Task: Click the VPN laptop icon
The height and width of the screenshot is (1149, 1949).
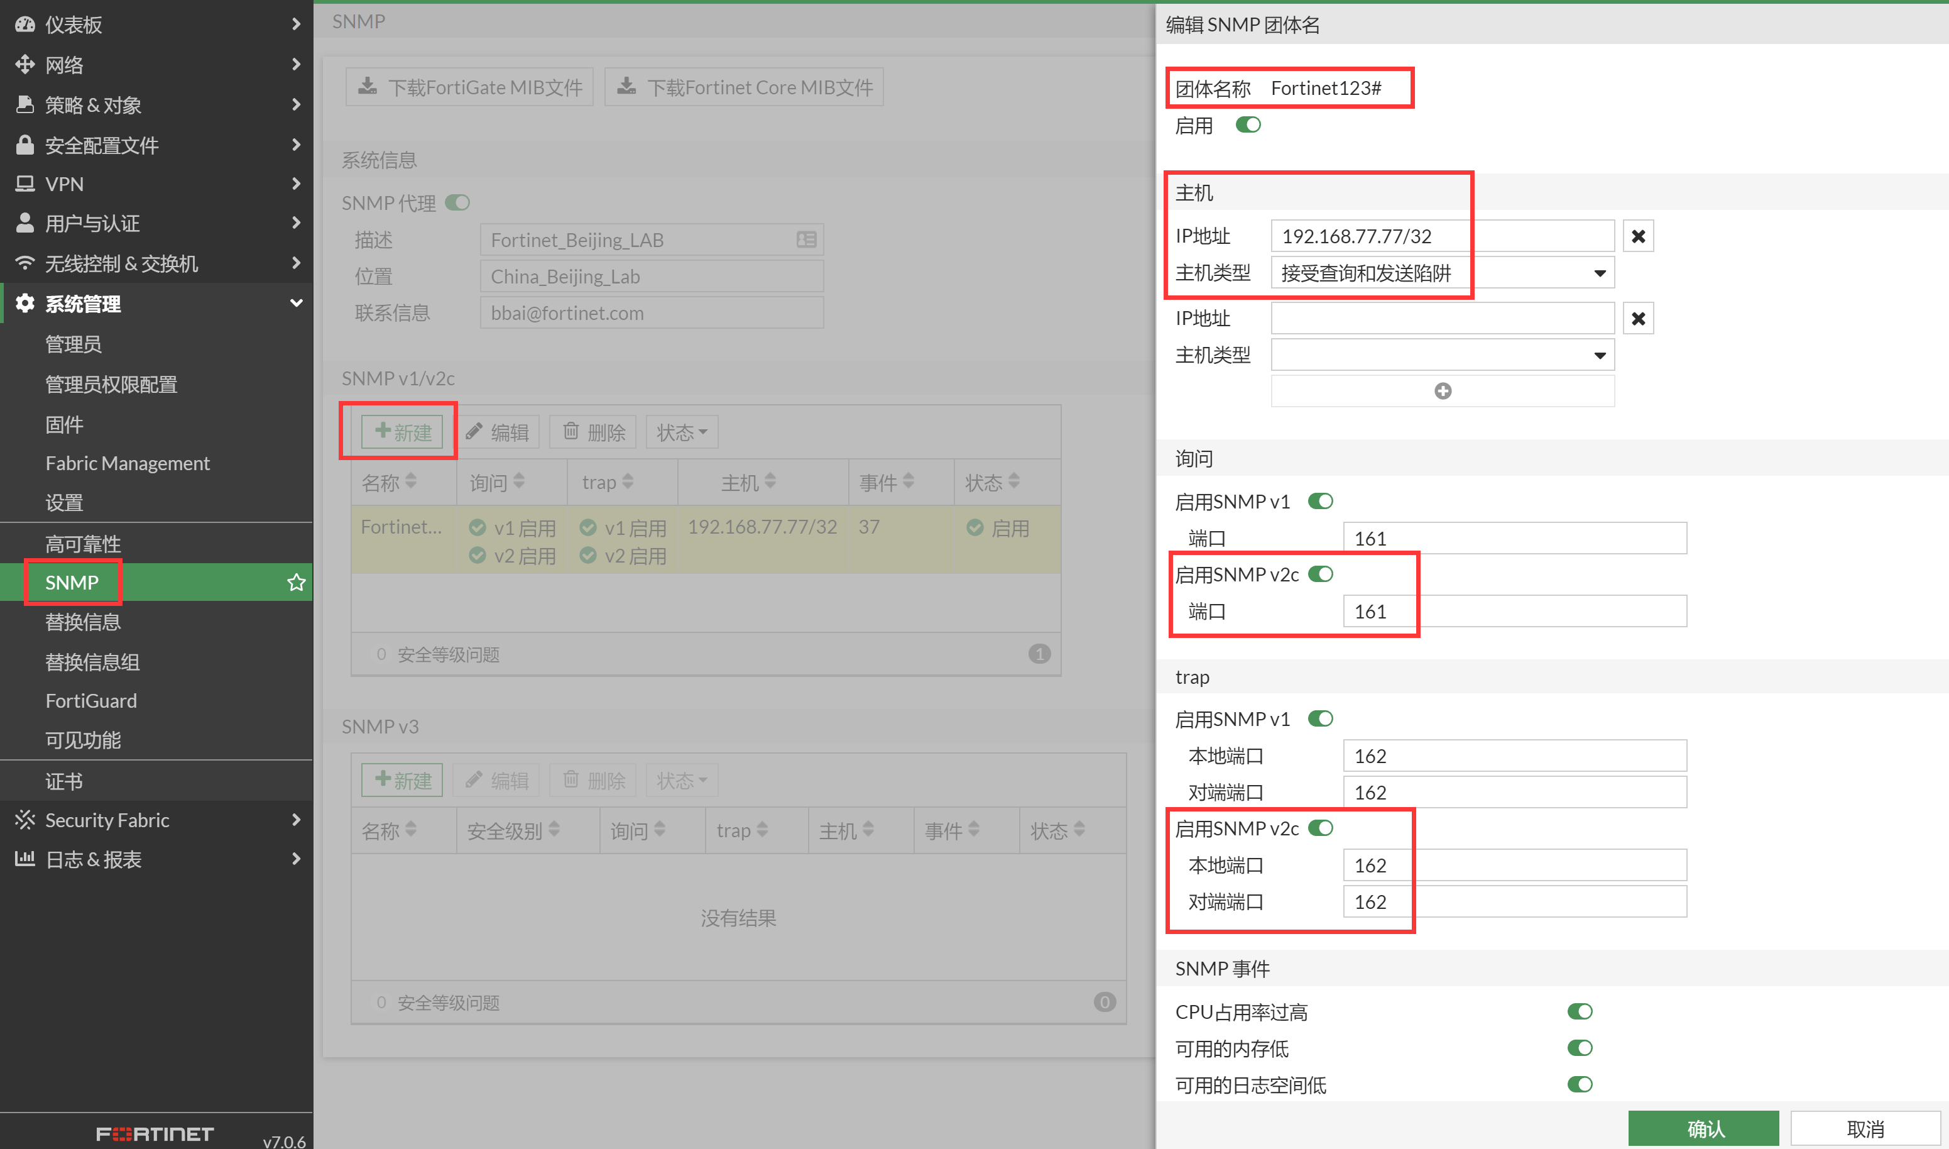Action: 25,184
